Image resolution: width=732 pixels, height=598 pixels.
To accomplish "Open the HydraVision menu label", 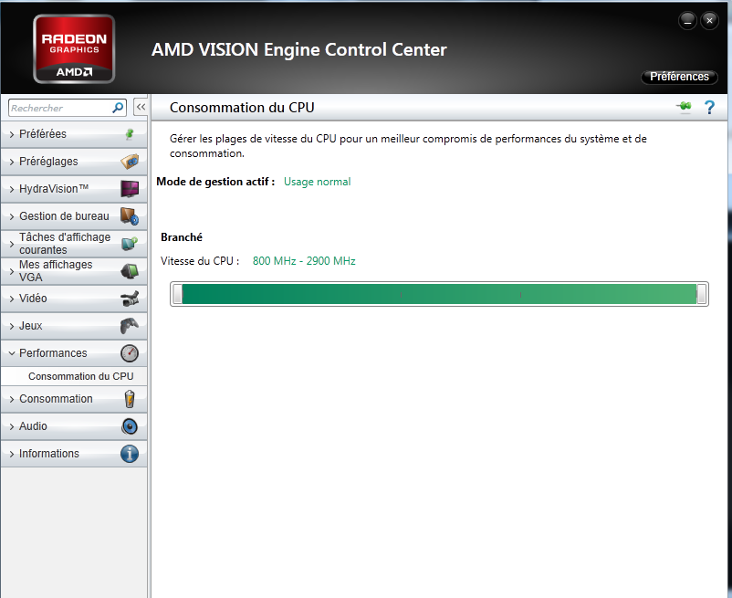I will click(54, 189).
